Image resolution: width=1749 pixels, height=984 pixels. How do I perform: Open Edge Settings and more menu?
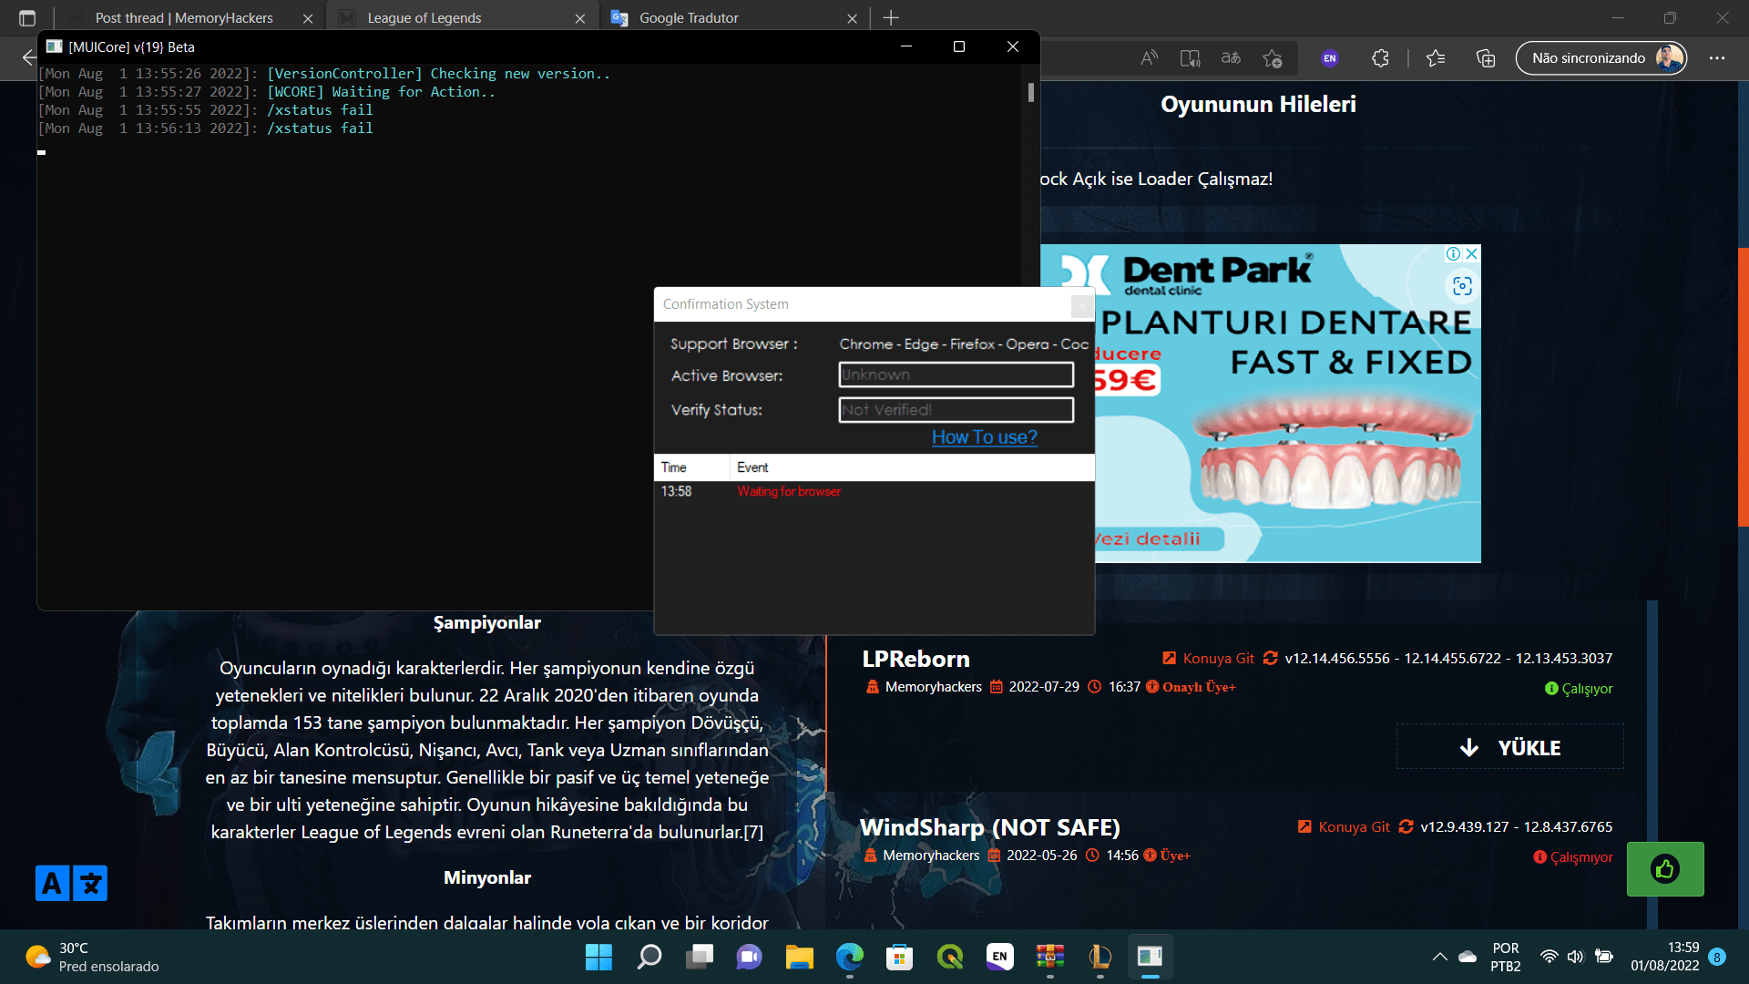pyautogui.click(x=1717, y=58)
